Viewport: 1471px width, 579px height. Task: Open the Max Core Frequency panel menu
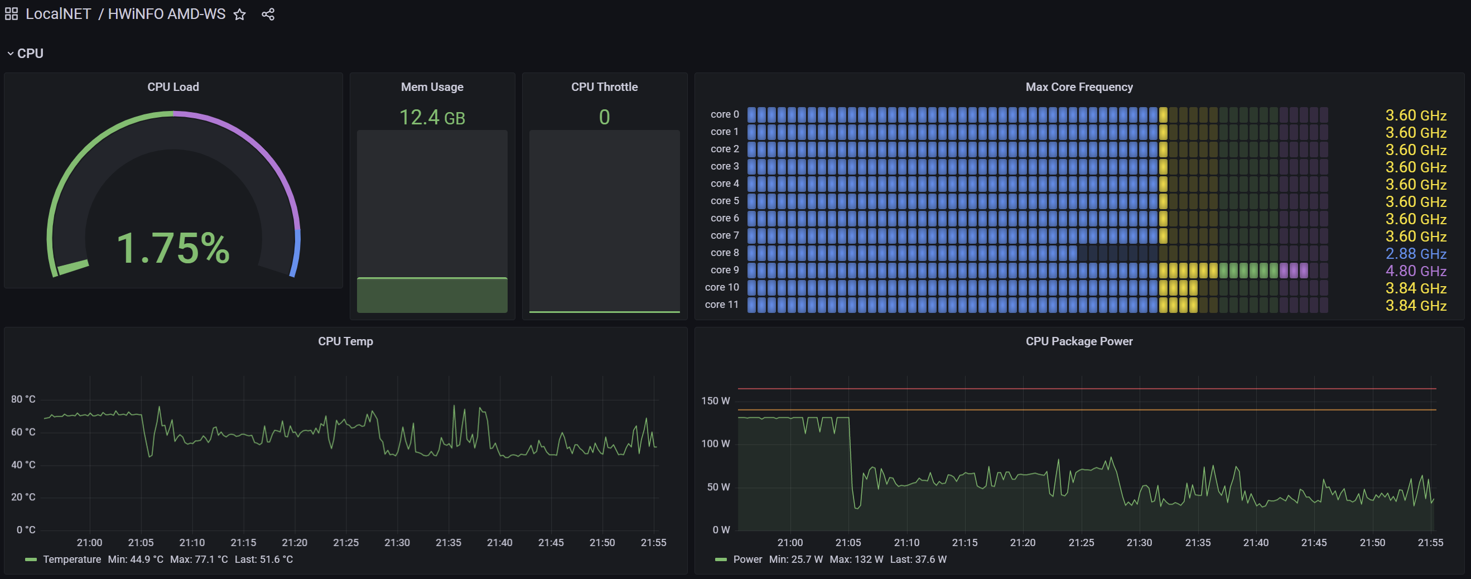[x=1079, y=87]
